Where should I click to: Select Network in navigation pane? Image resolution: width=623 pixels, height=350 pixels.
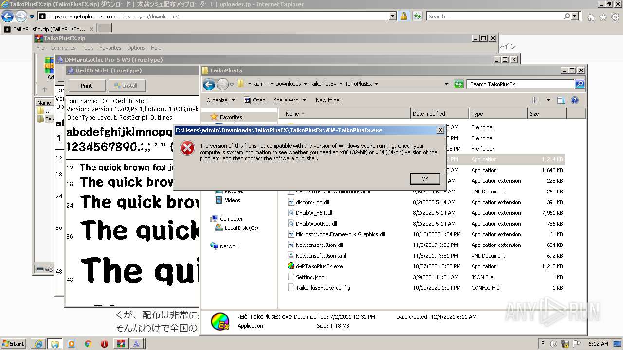(230, 246)
